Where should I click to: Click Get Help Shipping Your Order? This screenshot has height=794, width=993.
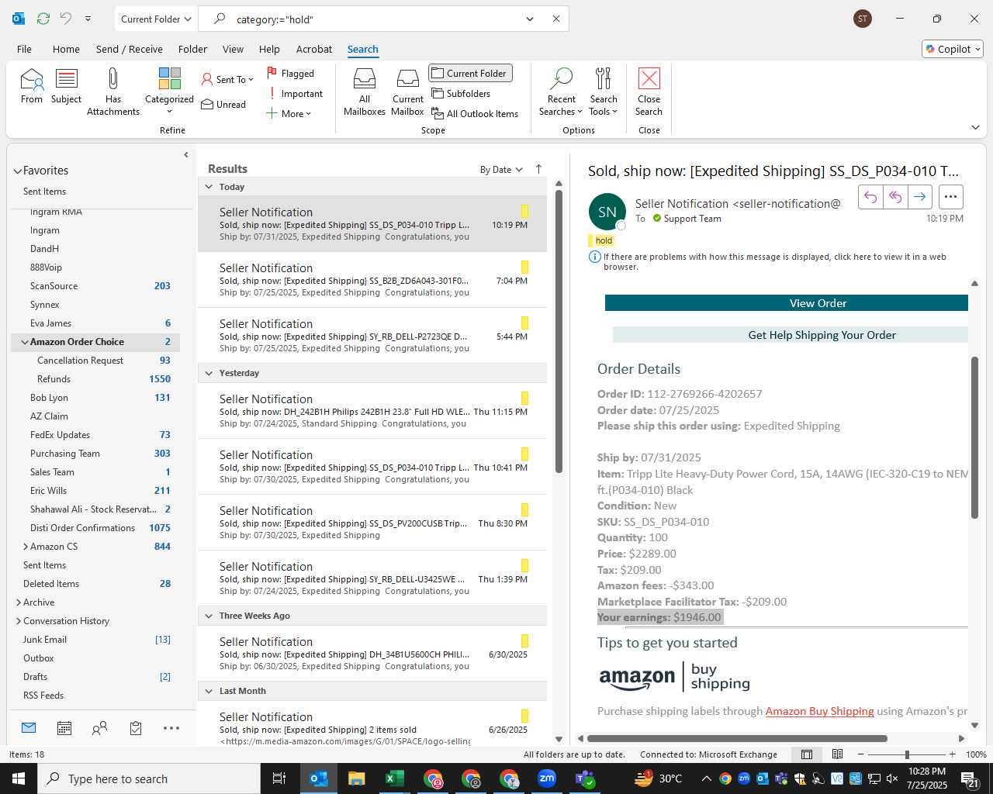[x=791, y=335]
